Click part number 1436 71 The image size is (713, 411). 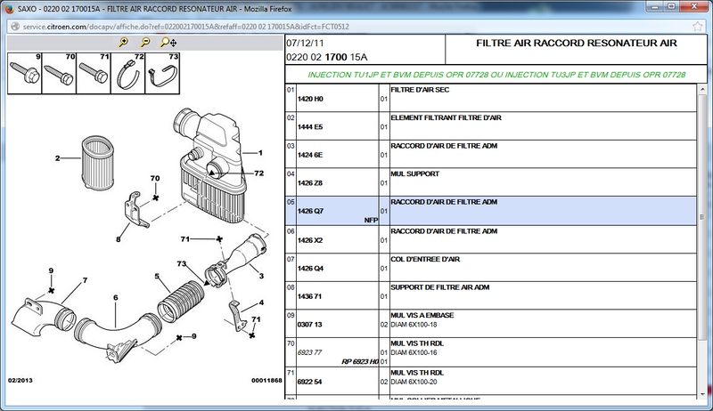(x=309, y=296)
